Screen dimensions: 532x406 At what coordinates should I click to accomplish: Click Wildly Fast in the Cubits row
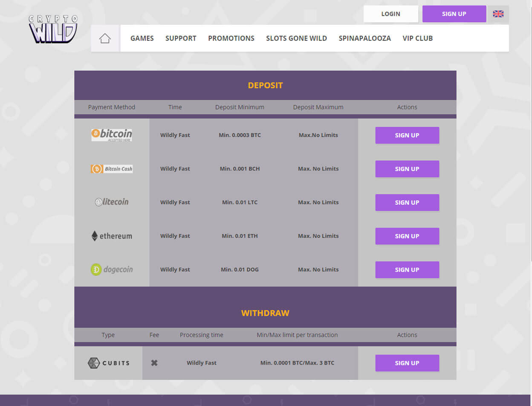[x=201, y=363]
